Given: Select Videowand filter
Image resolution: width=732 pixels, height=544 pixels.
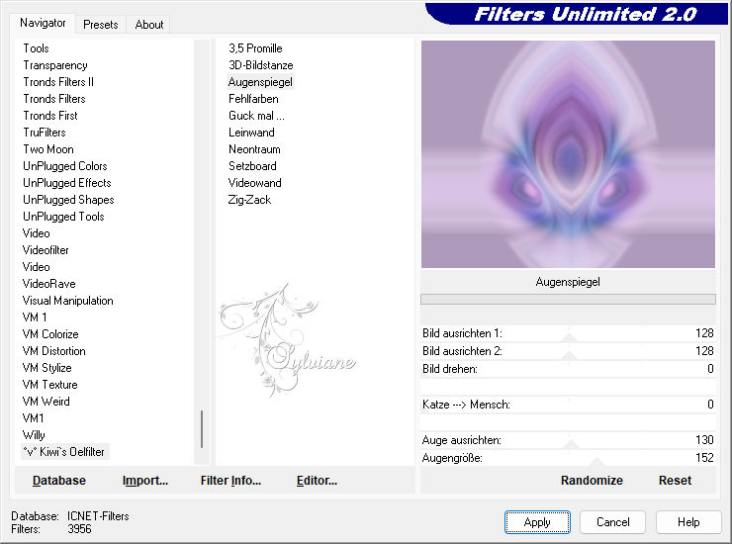Looking at the screenshot, I should pyautogui.click(x=255, y=183).
